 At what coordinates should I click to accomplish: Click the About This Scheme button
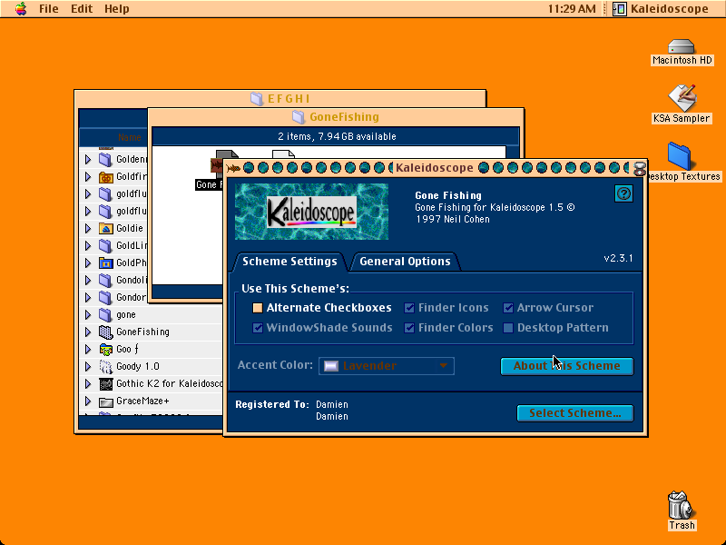566,366
